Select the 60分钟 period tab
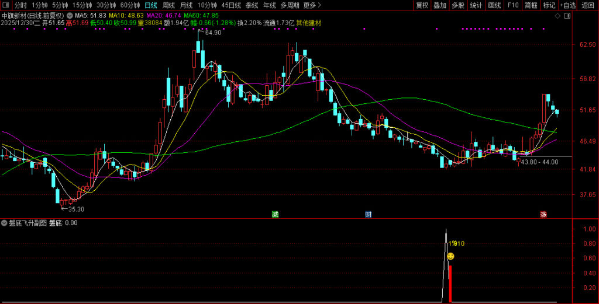This screenshot has width=599, height=304. [x=130, y=5]
